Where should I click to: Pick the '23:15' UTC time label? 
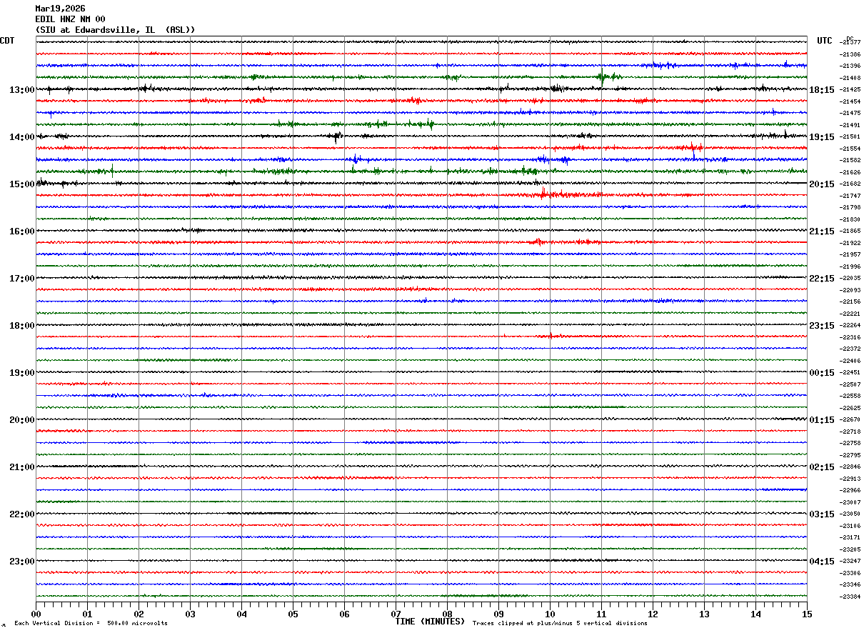[822, 326]
